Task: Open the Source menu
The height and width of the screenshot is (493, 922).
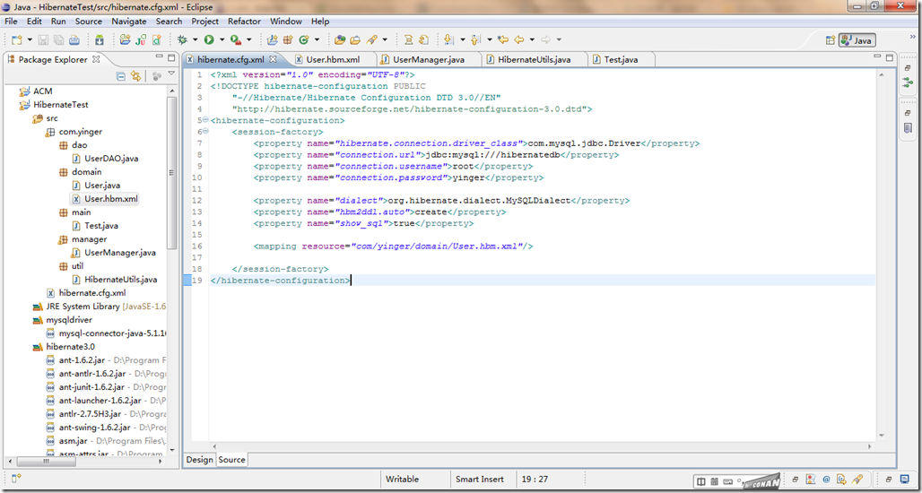Action: (88, 22)
